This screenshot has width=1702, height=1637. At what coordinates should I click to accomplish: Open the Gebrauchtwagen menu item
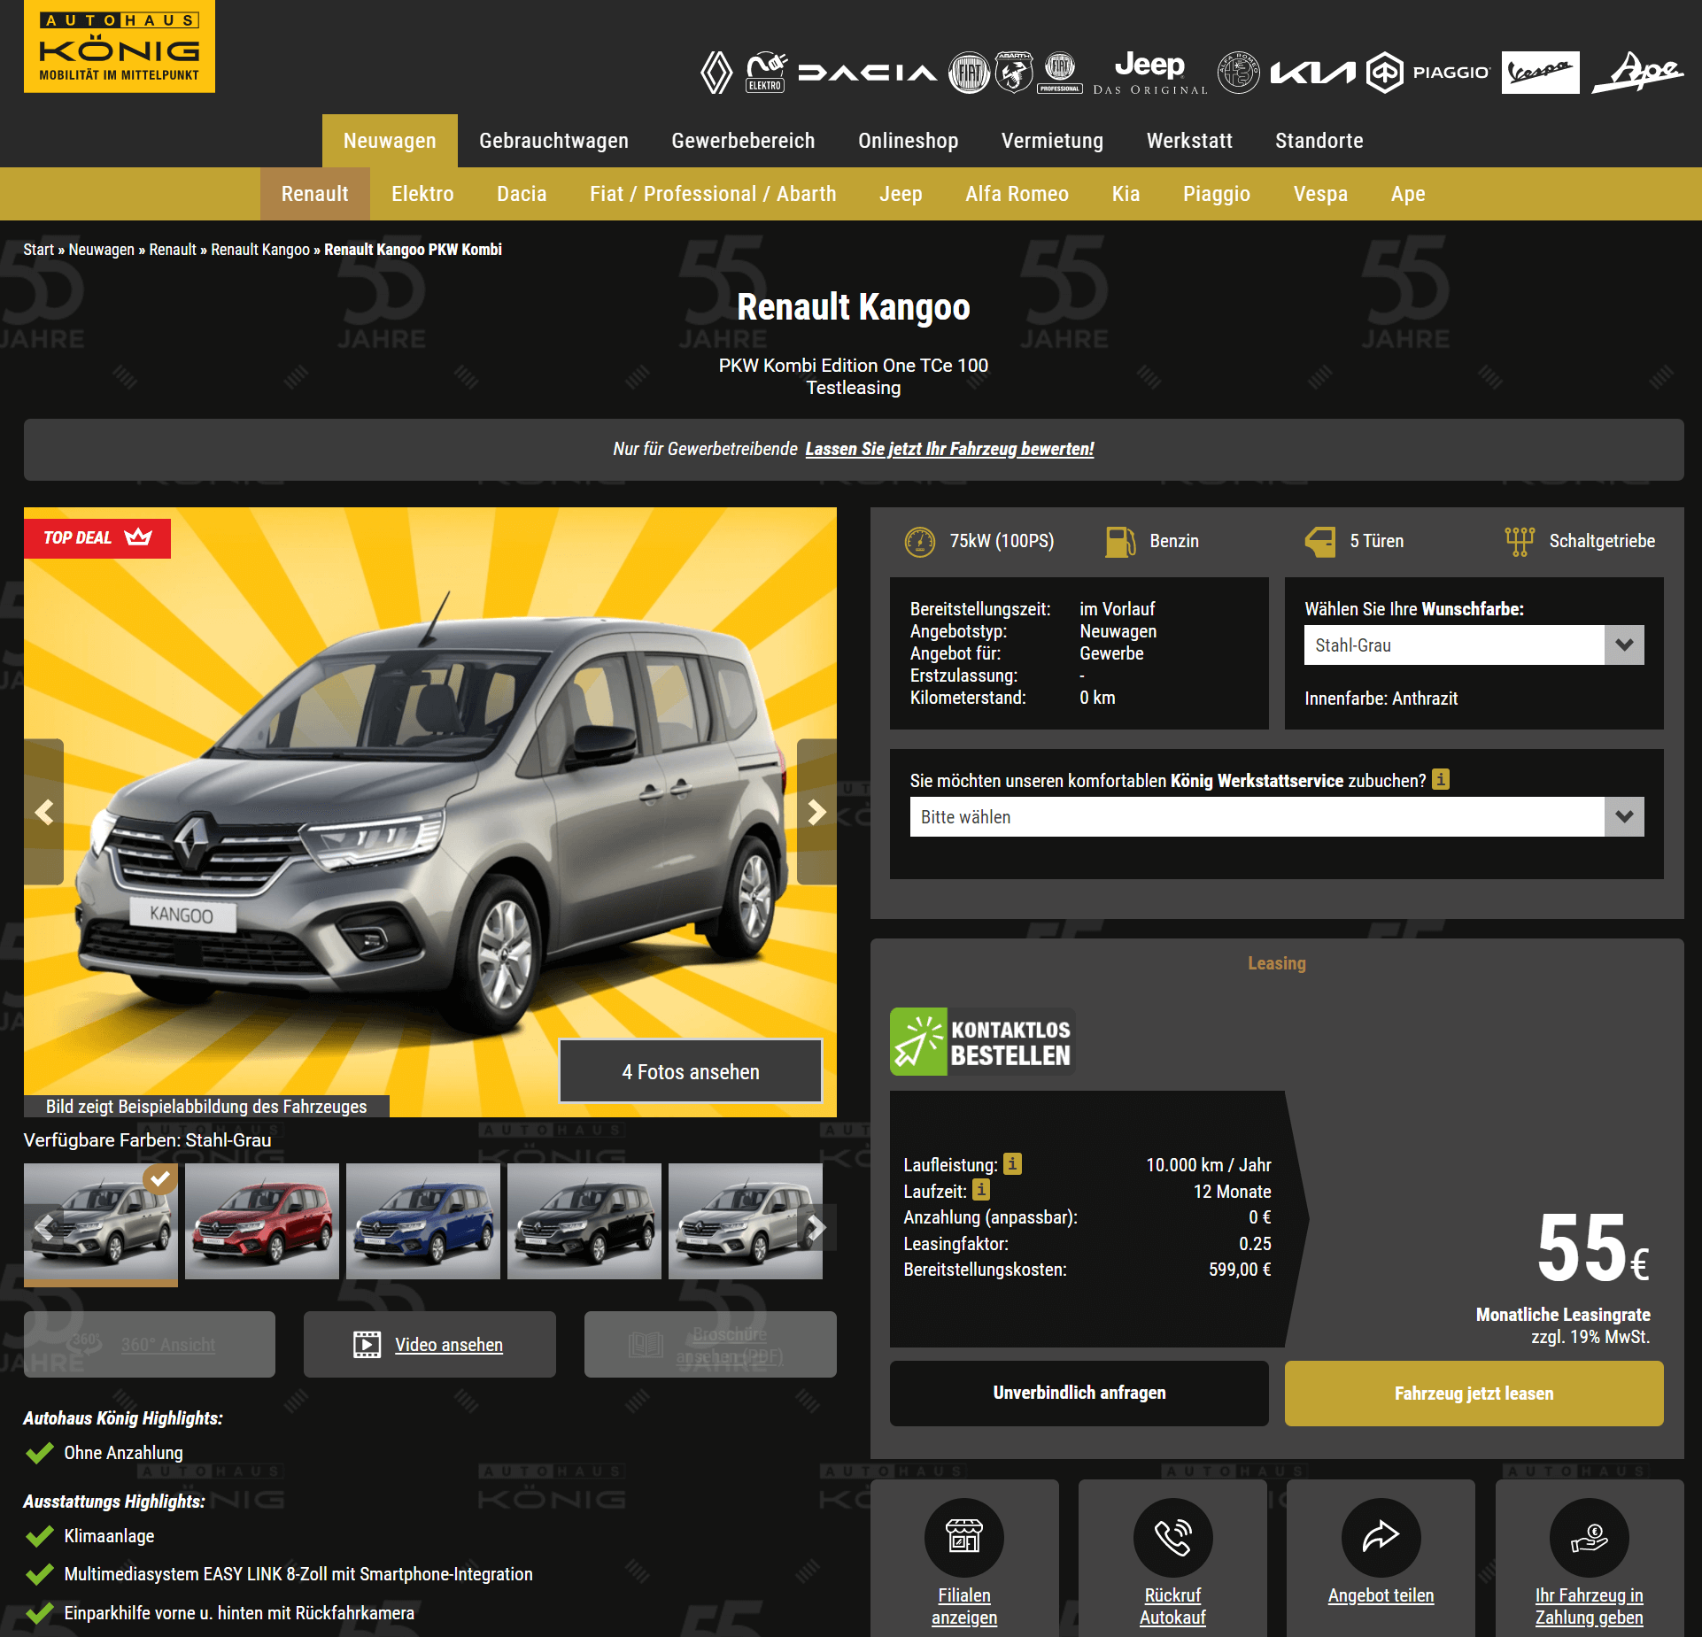[553, 141]
